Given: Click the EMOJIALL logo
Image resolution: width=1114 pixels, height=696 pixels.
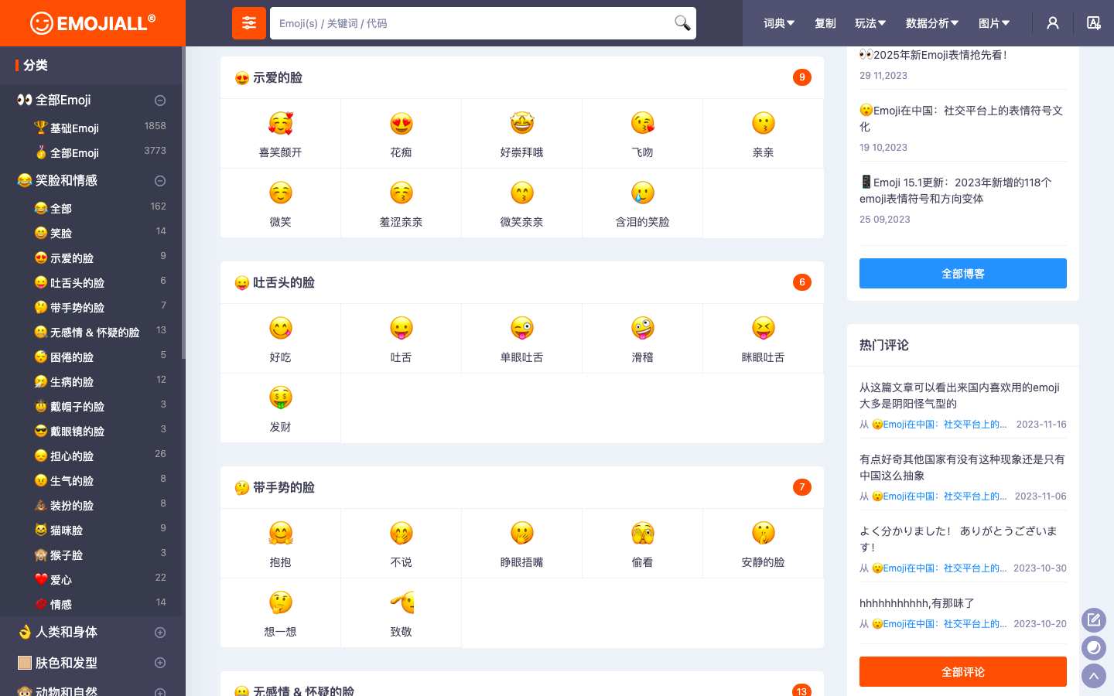Looking at the screenshot, I should tap(93, 23).
